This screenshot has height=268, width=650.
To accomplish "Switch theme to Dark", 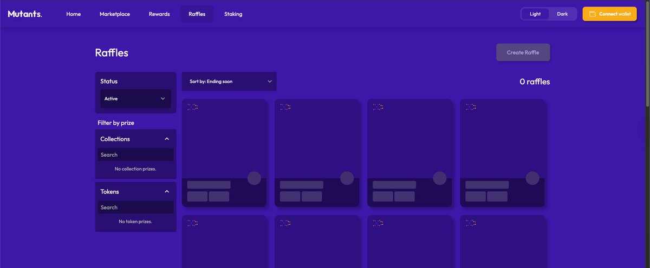I will click(562, 14).
